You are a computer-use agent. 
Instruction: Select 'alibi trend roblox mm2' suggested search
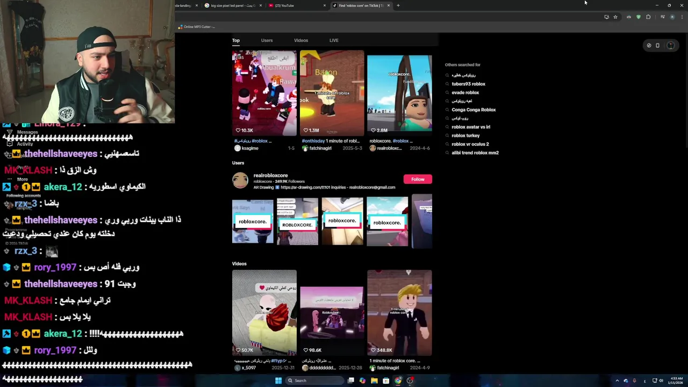point(475,153)
